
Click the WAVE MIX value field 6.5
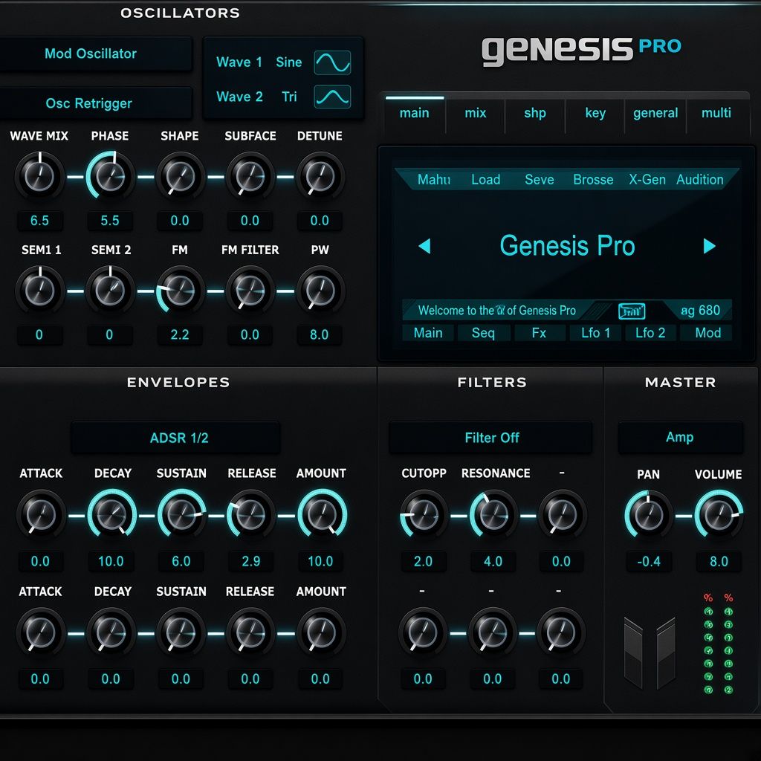(x=39, y=221)
